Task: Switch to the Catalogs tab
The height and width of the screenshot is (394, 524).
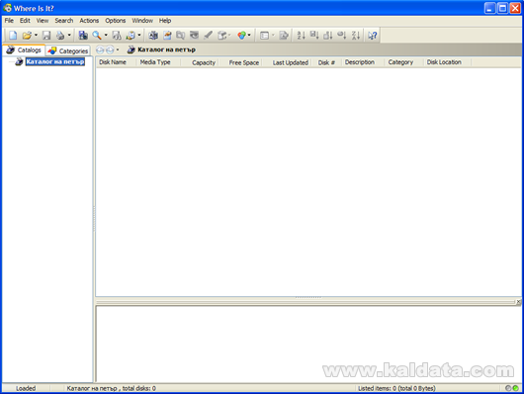Action: tap(24, 49)
